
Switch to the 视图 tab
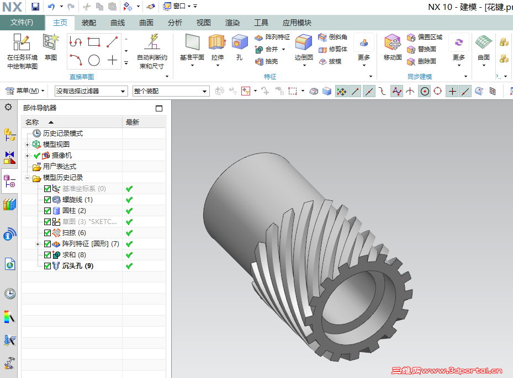click(x=204, y=23)
